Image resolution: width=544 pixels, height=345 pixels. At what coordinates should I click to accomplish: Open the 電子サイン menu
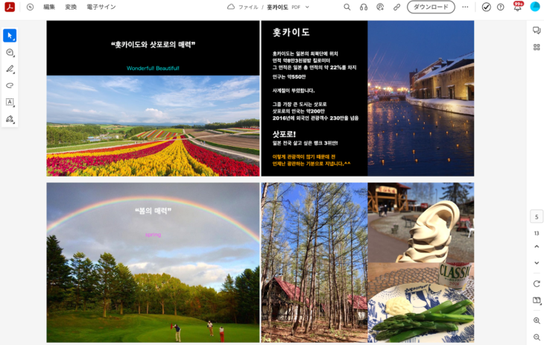coord(101,7)
